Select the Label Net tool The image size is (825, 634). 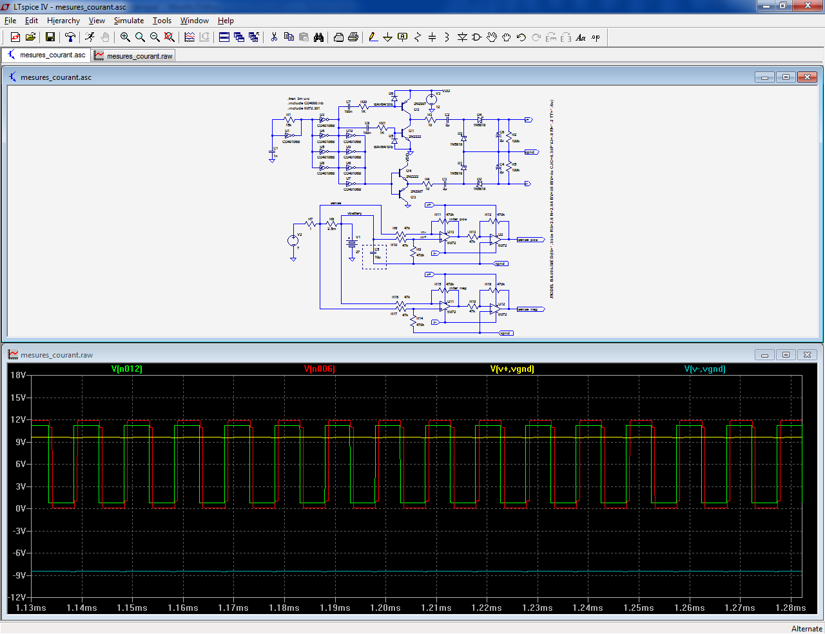click(403, 37)
